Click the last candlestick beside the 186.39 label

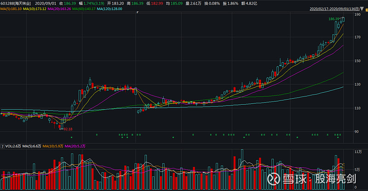point(344,19)
